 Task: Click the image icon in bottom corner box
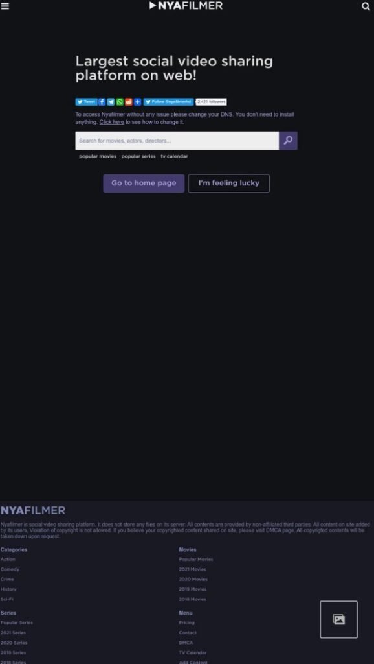coord(338,619)
